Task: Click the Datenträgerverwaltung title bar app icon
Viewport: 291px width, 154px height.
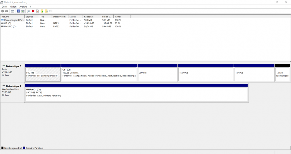Action: tap(2, 2)
